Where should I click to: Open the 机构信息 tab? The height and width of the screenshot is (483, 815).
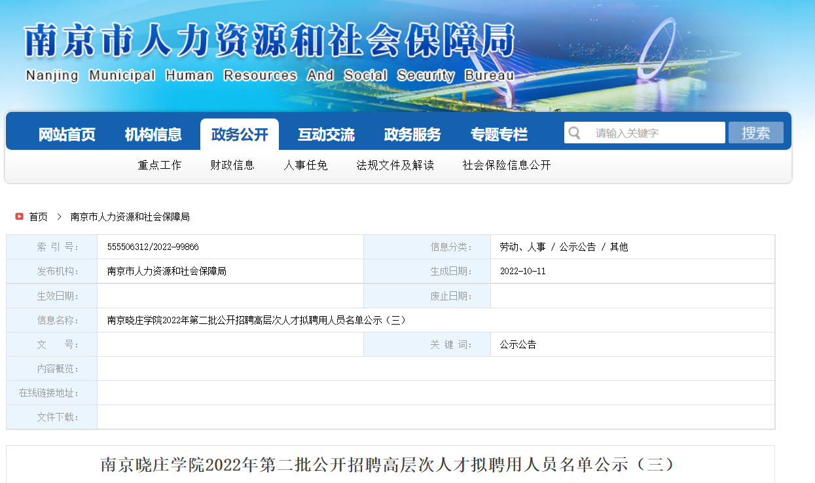coord(153,135)
